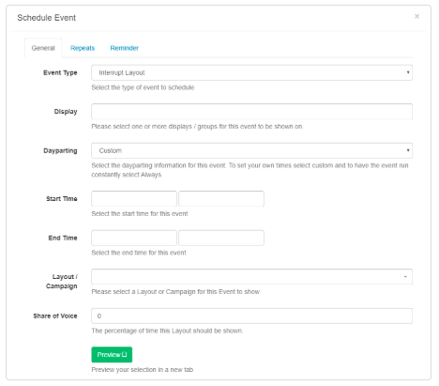Click the Dayparting help text

250,170
